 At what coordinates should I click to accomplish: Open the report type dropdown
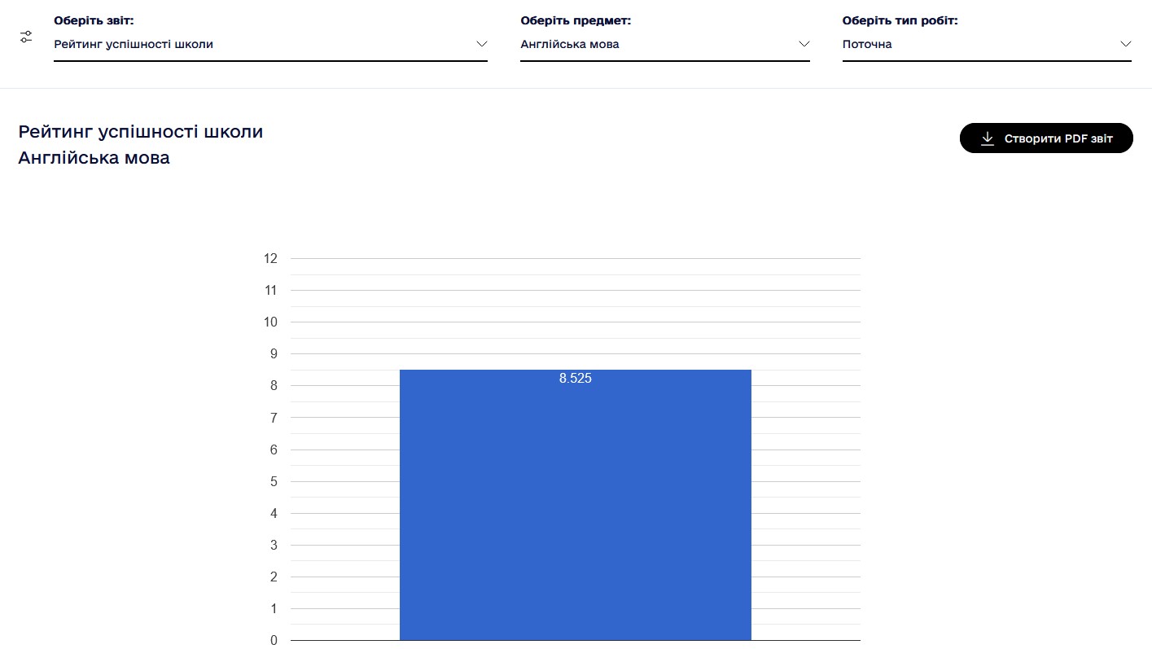[x=270, y=45]
